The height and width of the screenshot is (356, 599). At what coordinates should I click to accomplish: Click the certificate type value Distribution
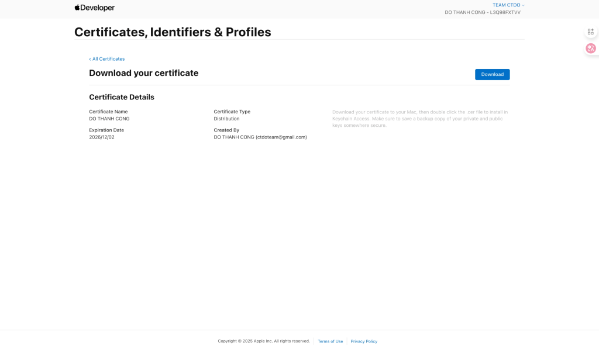226,119
